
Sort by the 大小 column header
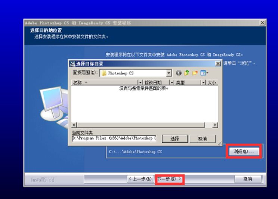(x=212, y=82)
